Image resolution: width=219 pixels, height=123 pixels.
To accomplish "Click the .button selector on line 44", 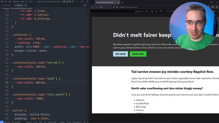I will click(x=17, y=110).
